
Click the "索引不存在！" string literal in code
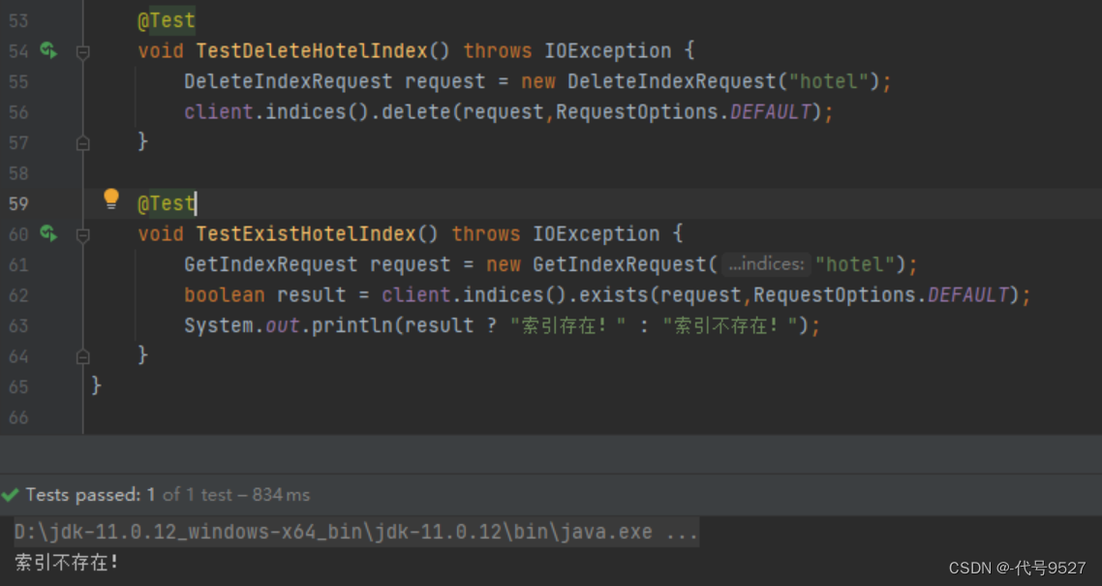[730, 325]
